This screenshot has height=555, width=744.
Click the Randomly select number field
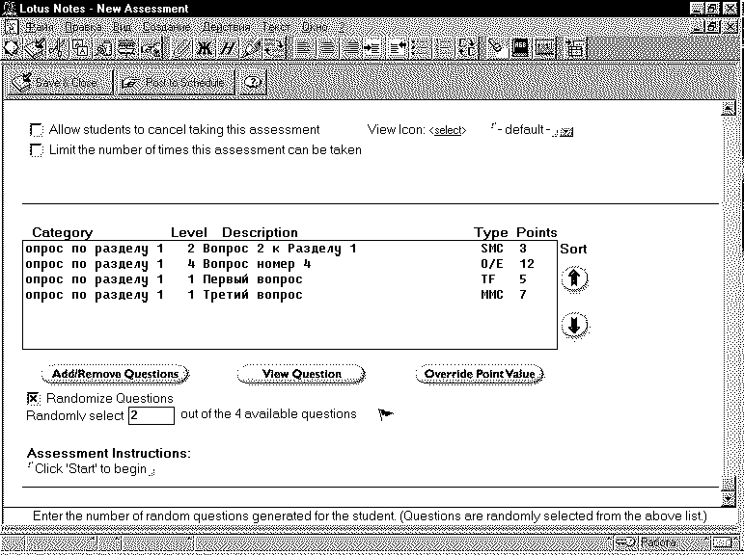click(x=152, y=415)
